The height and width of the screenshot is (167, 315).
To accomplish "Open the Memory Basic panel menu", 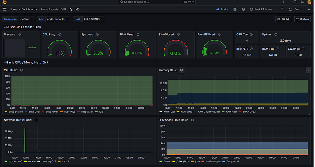I will pos(308,70).
